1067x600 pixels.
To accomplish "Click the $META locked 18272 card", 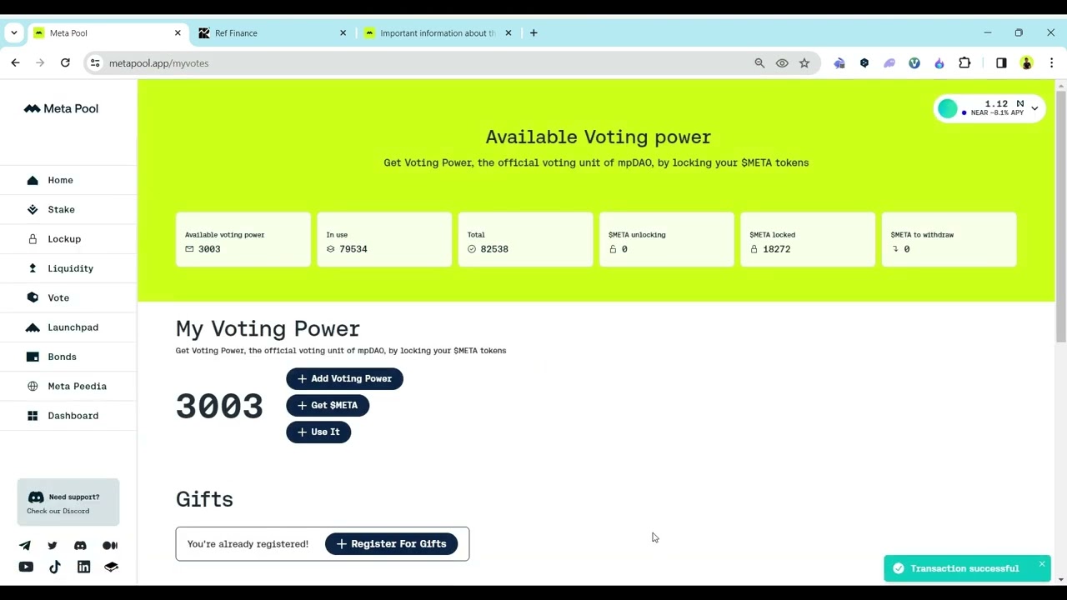I will 808,240.
